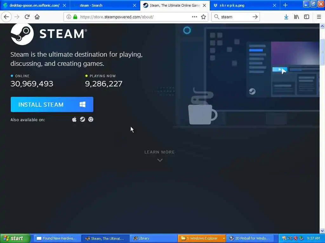Screen dimensions: 325x243
Task: Open Found New Hardware taskbar item
Action: (x=57, y=238)
